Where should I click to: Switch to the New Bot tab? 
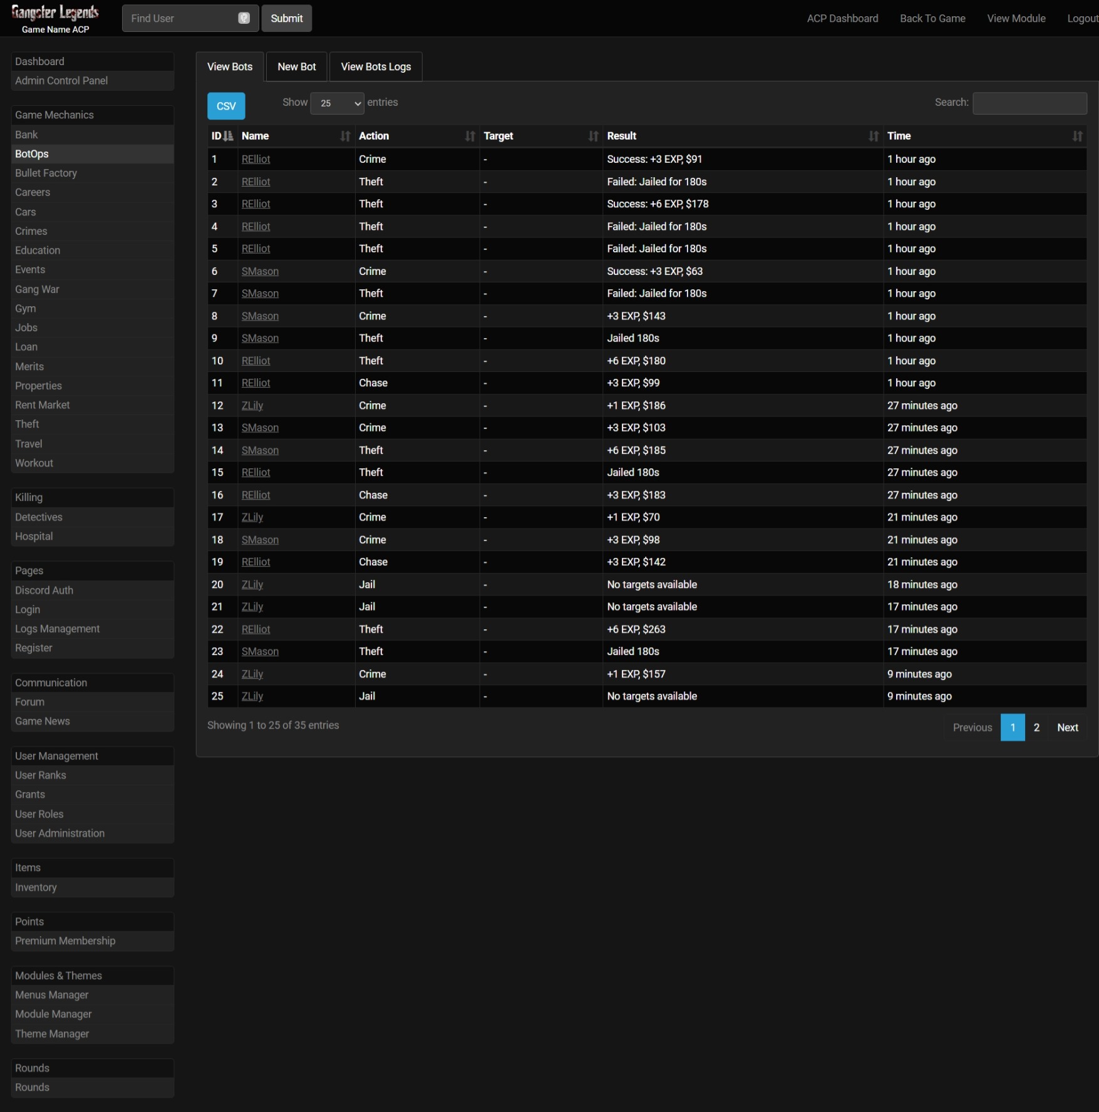pyautogui.click(x=296, y=67)
